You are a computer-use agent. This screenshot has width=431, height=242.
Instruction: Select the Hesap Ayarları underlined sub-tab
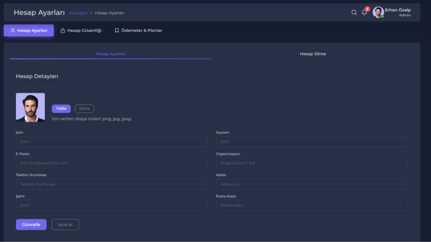(111, 53)
